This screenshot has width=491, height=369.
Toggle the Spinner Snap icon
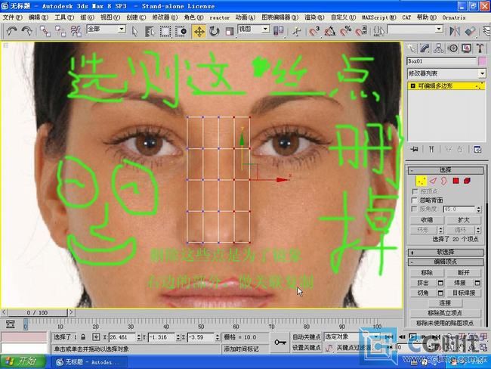tap(361, 31)
